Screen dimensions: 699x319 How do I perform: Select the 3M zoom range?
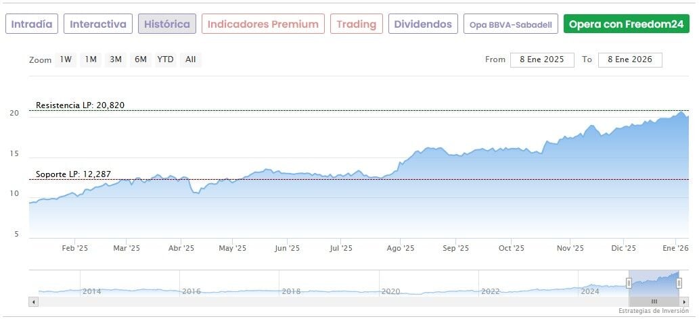pyautogui.click(x=116, y=59)
